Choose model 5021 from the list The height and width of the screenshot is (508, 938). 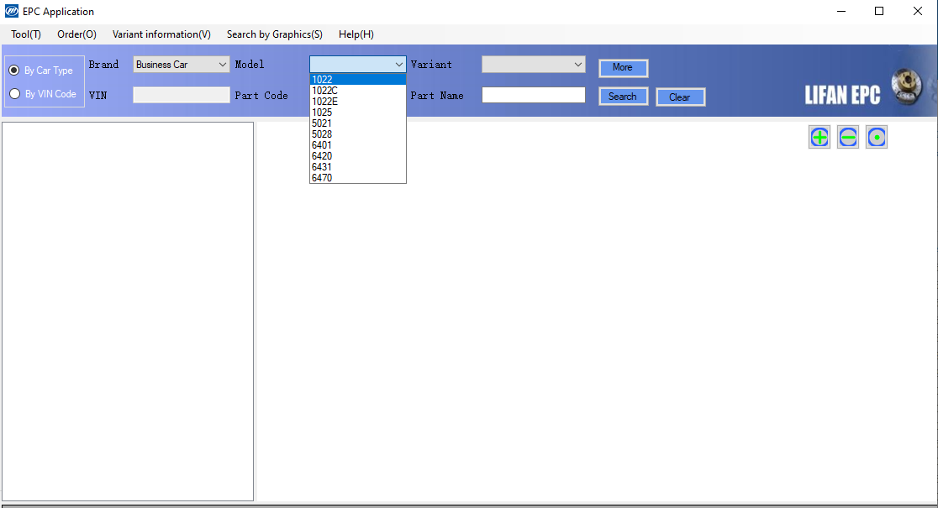coord(358,123)
